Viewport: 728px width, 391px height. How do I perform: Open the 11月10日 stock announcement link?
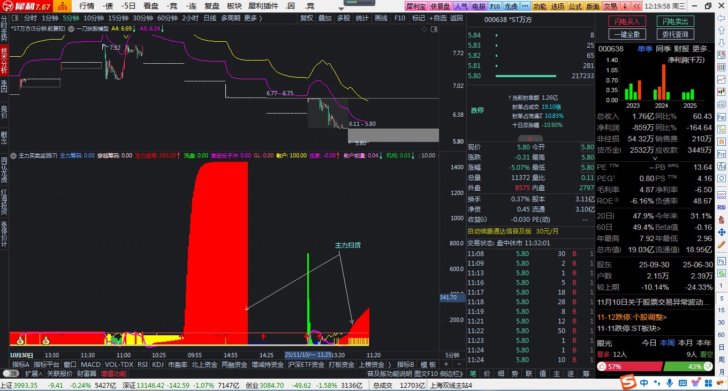point(654,302)
